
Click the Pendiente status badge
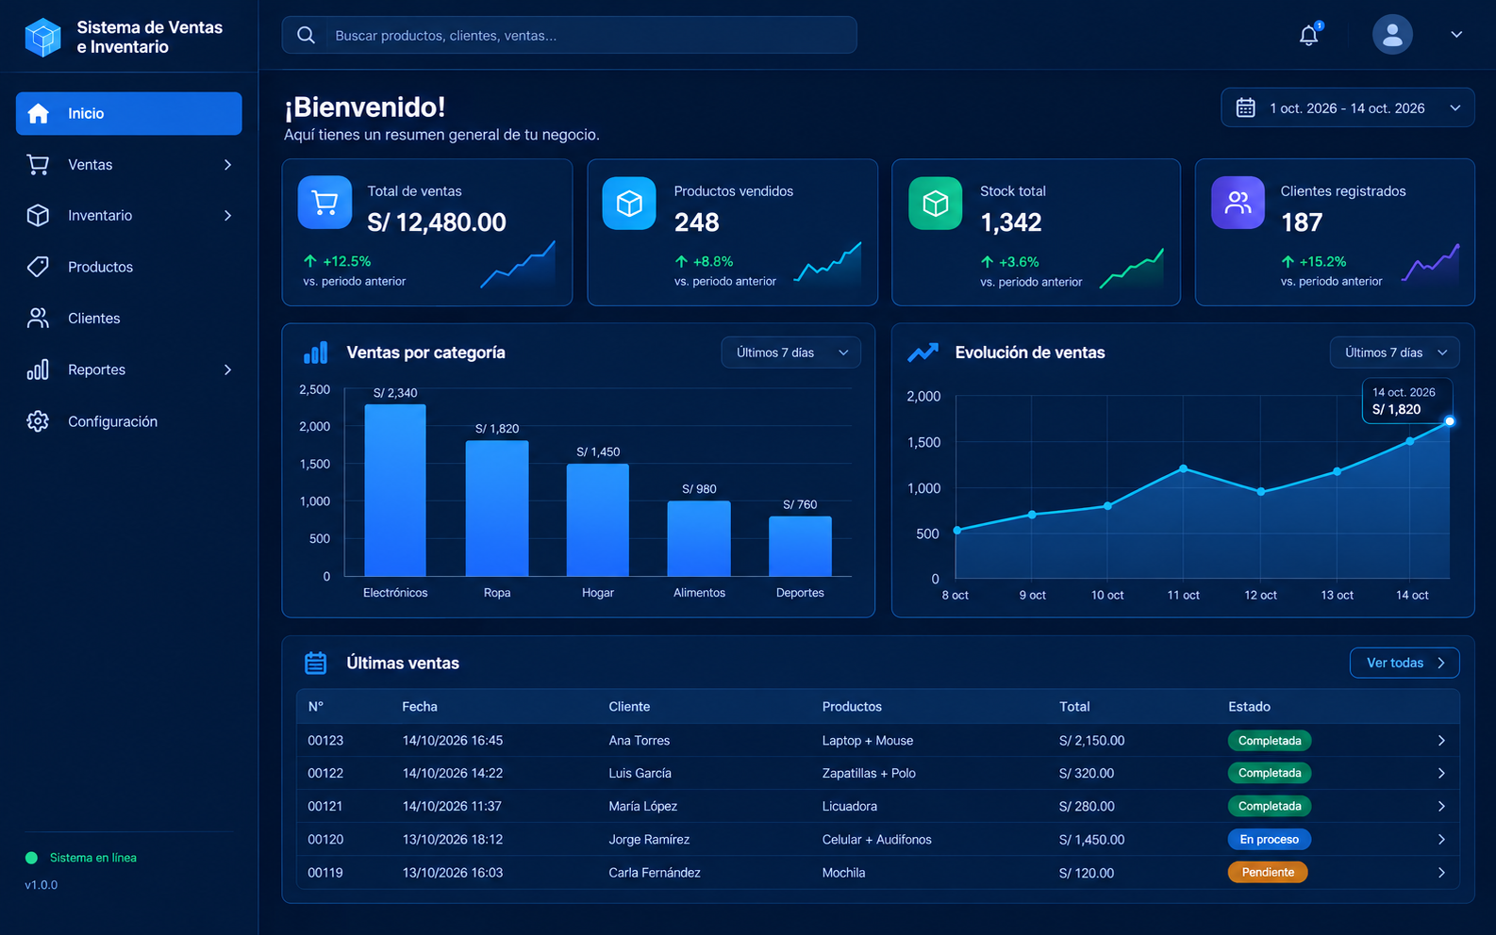coord(1268,873)
